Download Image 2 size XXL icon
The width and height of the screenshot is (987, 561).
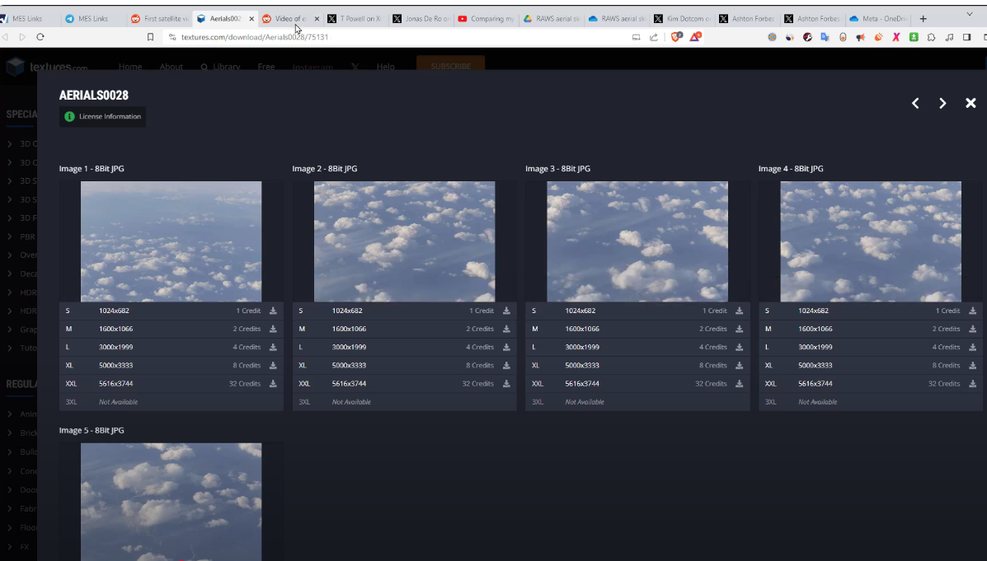[506, 384]
